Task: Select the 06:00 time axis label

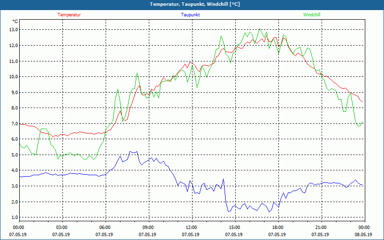Action: coord(105,228)
